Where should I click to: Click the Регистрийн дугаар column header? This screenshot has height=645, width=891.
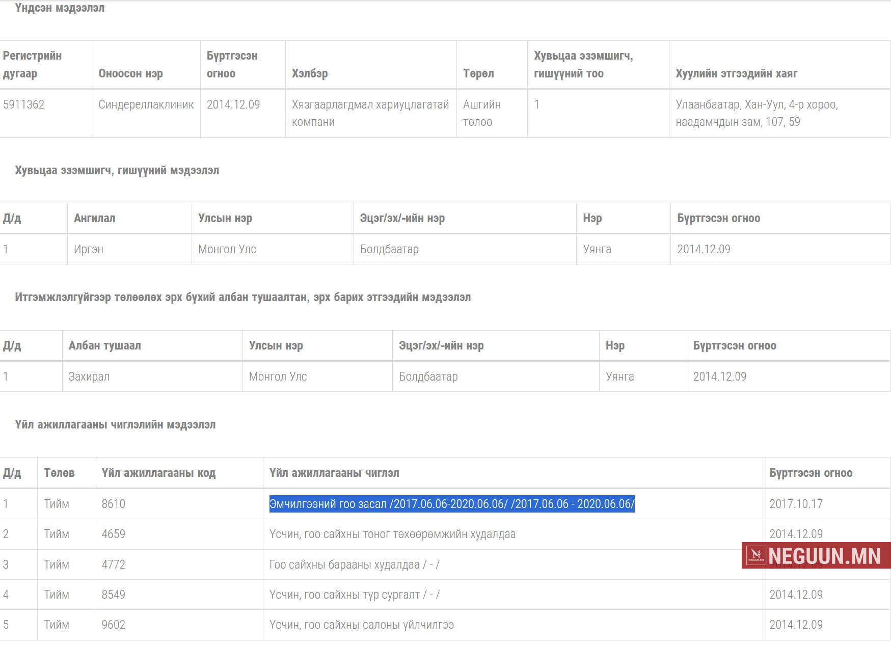(x=32, y=65)
